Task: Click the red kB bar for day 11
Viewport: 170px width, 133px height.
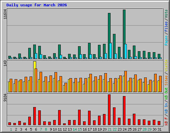Action: (59, 118)
